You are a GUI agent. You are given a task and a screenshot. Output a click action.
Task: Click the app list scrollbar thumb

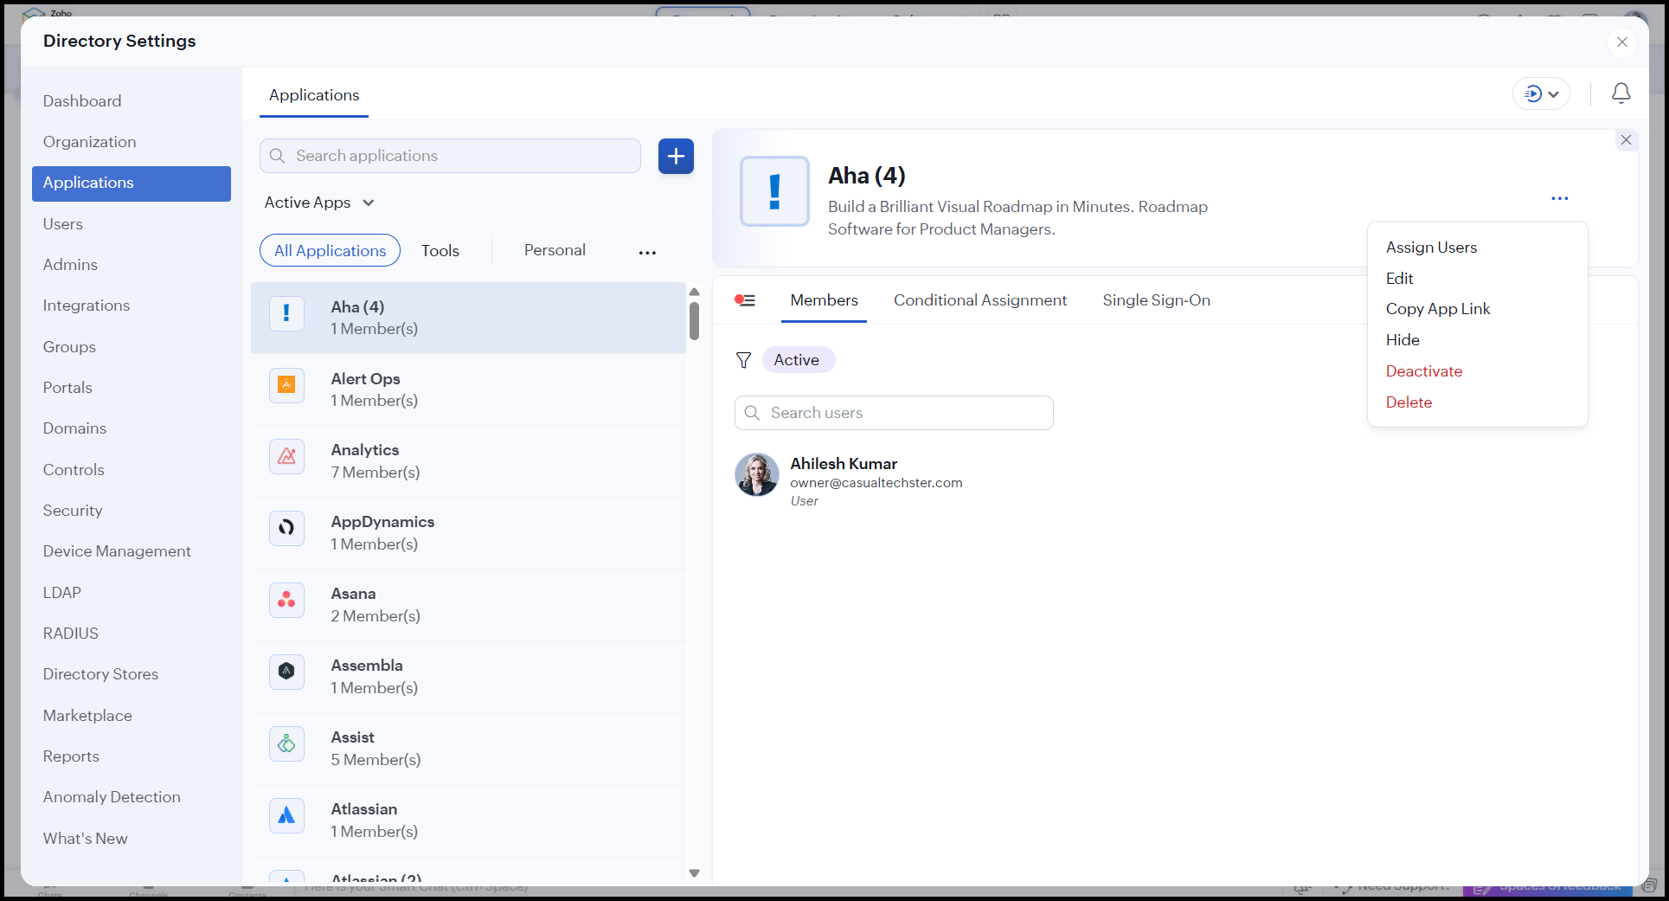pos(694,320)
